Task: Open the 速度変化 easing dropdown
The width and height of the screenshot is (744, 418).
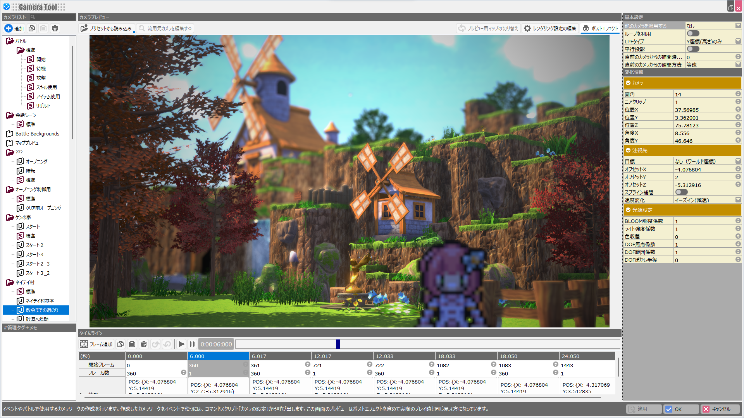Action: click(x=738, y=200)
